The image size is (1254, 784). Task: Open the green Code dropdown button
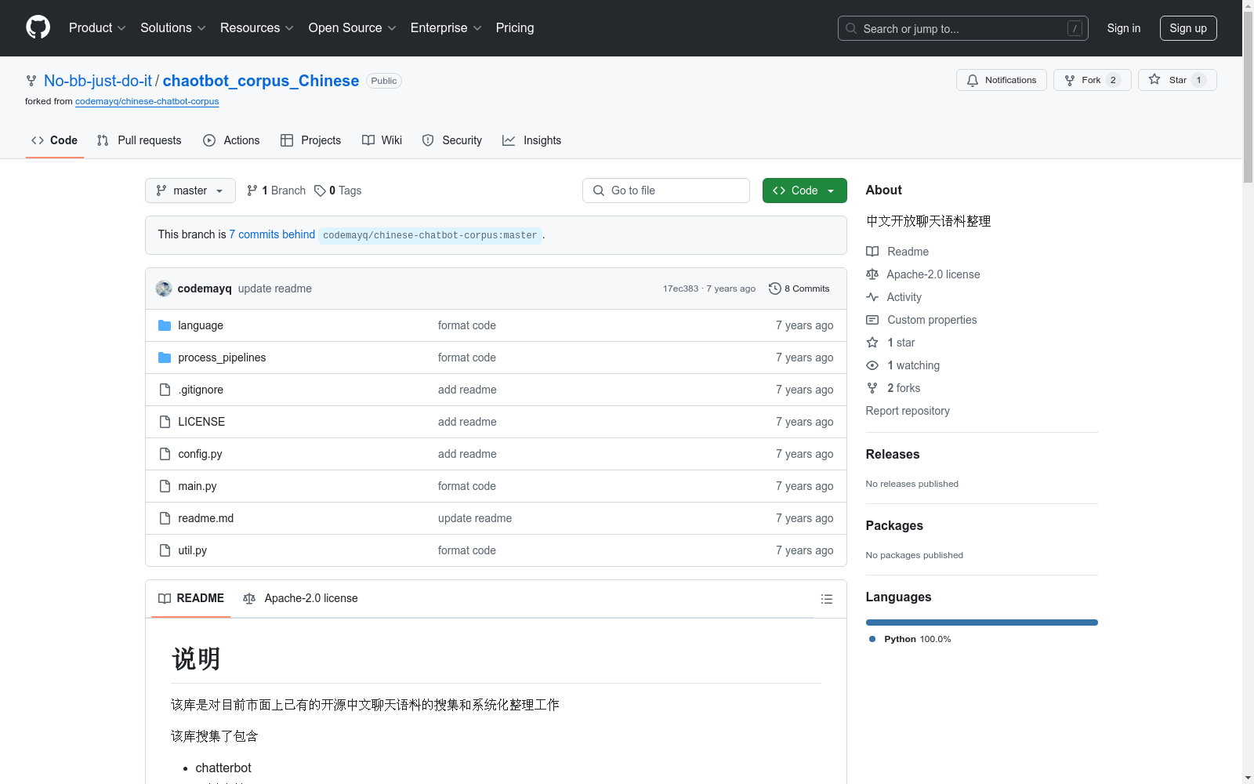click(805, 191)
